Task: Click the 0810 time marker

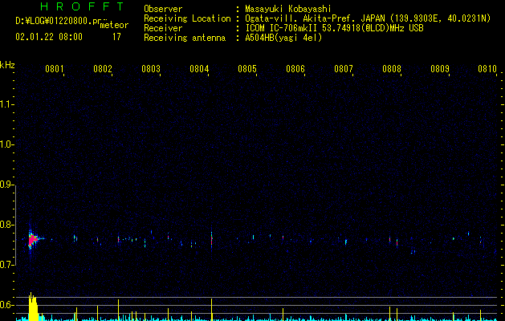Action: click(487, 69)
